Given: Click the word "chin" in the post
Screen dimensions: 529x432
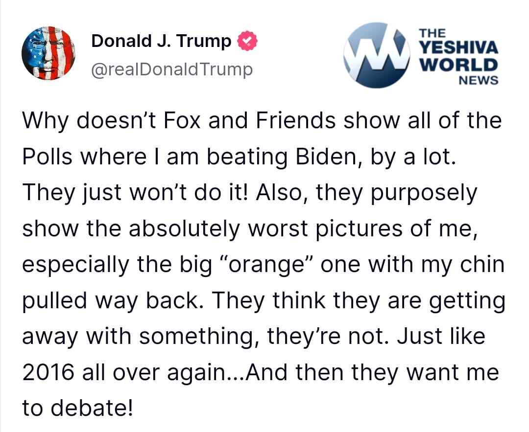Looking at the screenshot, I should 482,265.
